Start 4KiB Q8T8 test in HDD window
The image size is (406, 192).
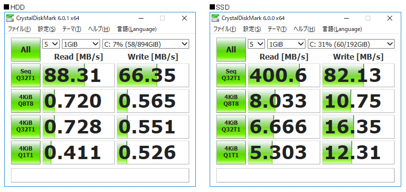click(x=26, y=101)
